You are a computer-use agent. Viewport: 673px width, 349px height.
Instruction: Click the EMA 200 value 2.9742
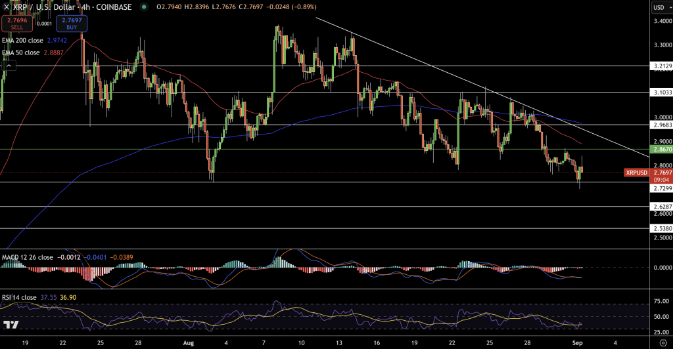click(x=57, y=40)
